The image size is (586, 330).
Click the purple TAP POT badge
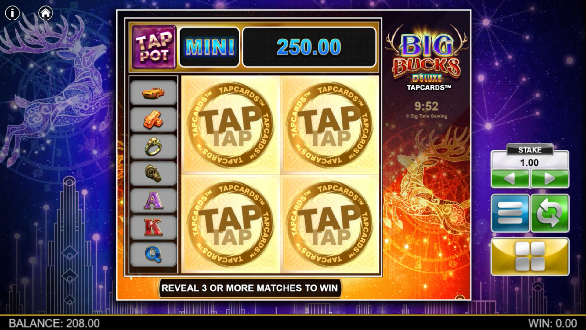(x=154, y=47)
